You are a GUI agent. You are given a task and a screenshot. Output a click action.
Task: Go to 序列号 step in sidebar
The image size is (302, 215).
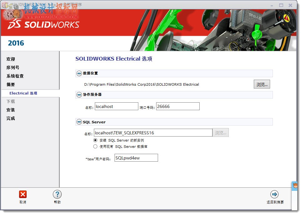[x=13, y=67]
